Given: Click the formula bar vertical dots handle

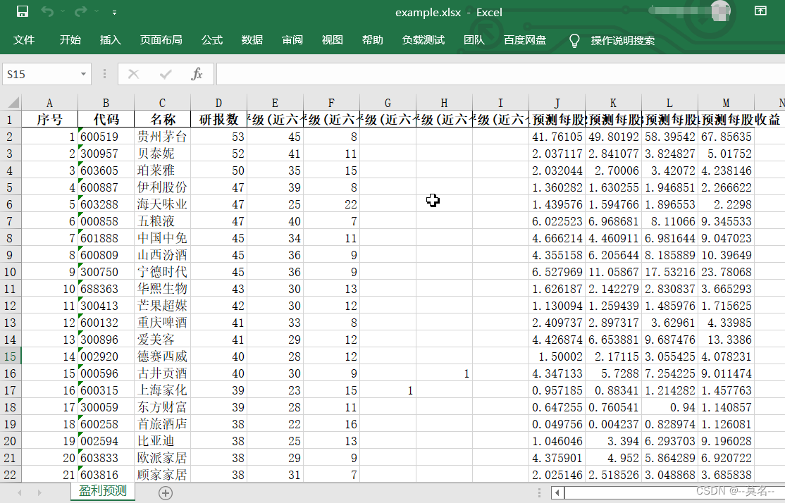Looking at the screenshot, I should [104, 74].
